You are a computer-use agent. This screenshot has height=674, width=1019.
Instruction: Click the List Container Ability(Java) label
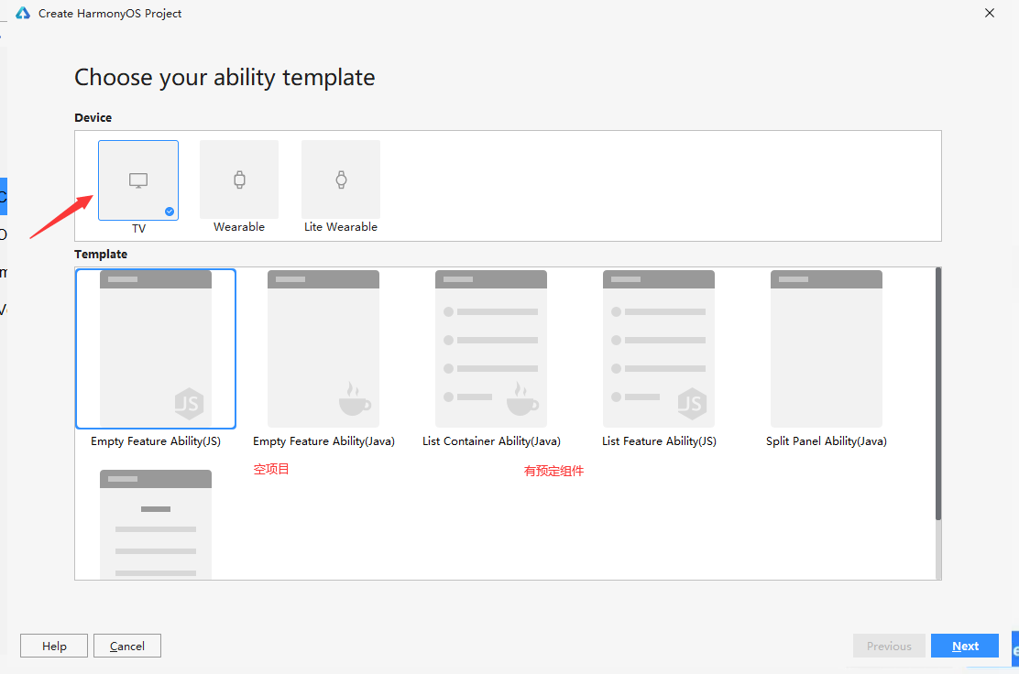tap(491, 441)
